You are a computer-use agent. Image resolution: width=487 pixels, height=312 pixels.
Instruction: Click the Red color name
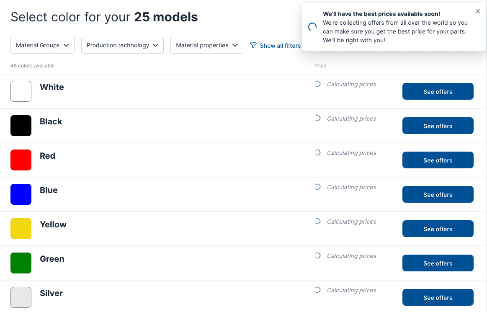click(x=47, y=156)
